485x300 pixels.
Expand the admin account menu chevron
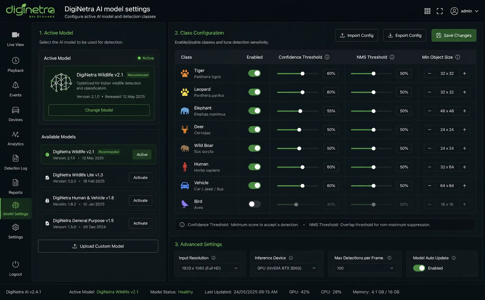tap(476, 11)
